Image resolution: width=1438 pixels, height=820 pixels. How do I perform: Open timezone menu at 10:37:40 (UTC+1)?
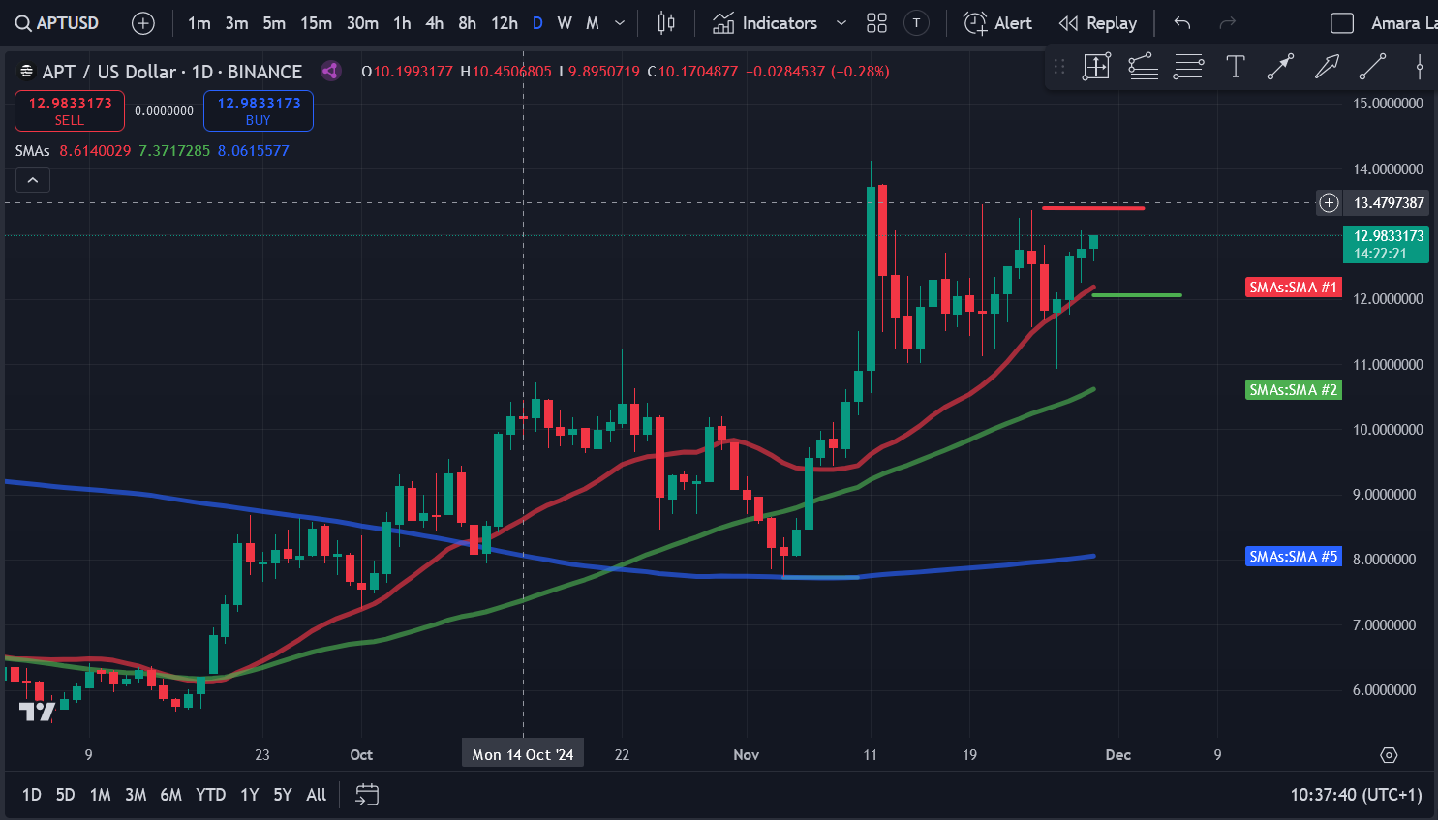[1356, 795]
